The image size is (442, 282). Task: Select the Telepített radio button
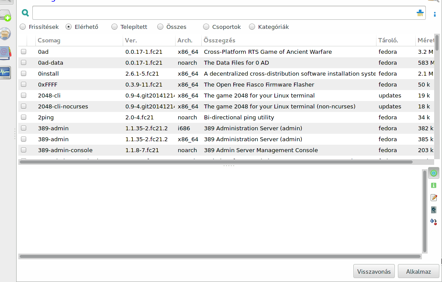(x=114, y=27)
